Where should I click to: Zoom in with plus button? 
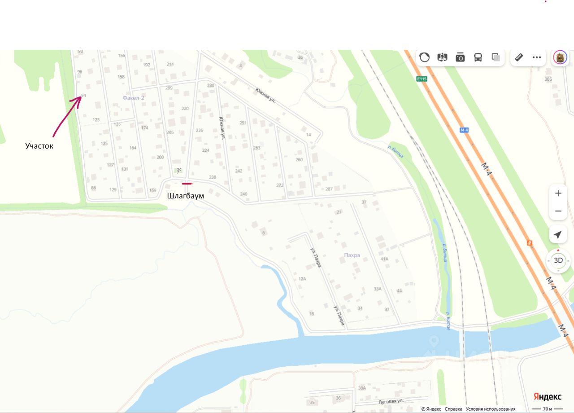(x=558, y=193)
